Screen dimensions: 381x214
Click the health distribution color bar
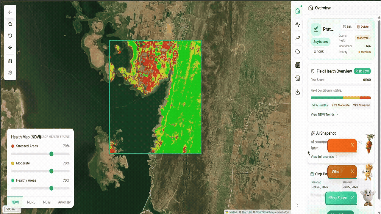coord(341,97)
